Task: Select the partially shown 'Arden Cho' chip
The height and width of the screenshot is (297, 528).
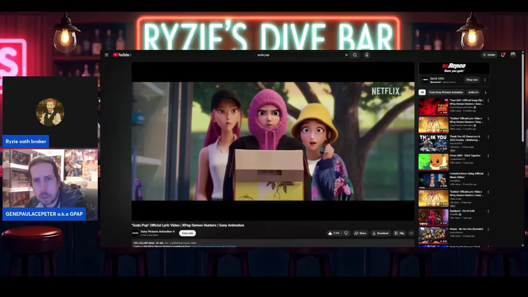Action: [474, 92]
